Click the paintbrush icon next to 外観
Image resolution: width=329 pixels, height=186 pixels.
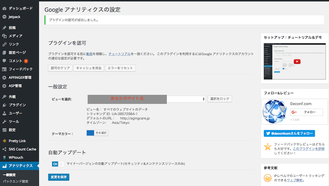4,97
